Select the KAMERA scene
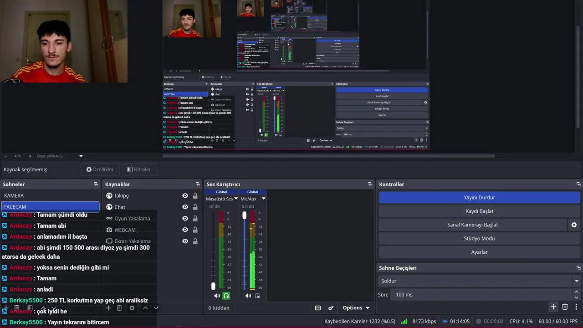583x328 pixels. click(50, 195)
